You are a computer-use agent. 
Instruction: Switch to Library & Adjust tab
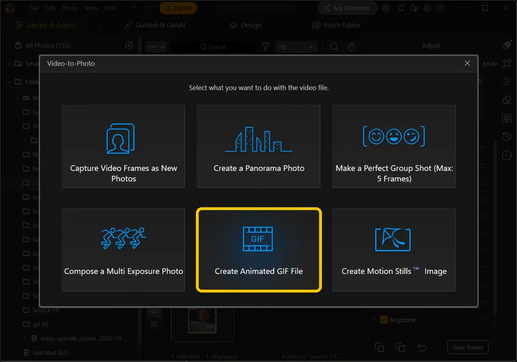point(46,25)
